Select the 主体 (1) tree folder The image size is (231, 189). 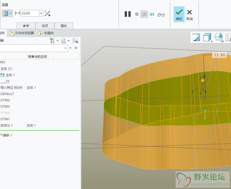point(6,69)
